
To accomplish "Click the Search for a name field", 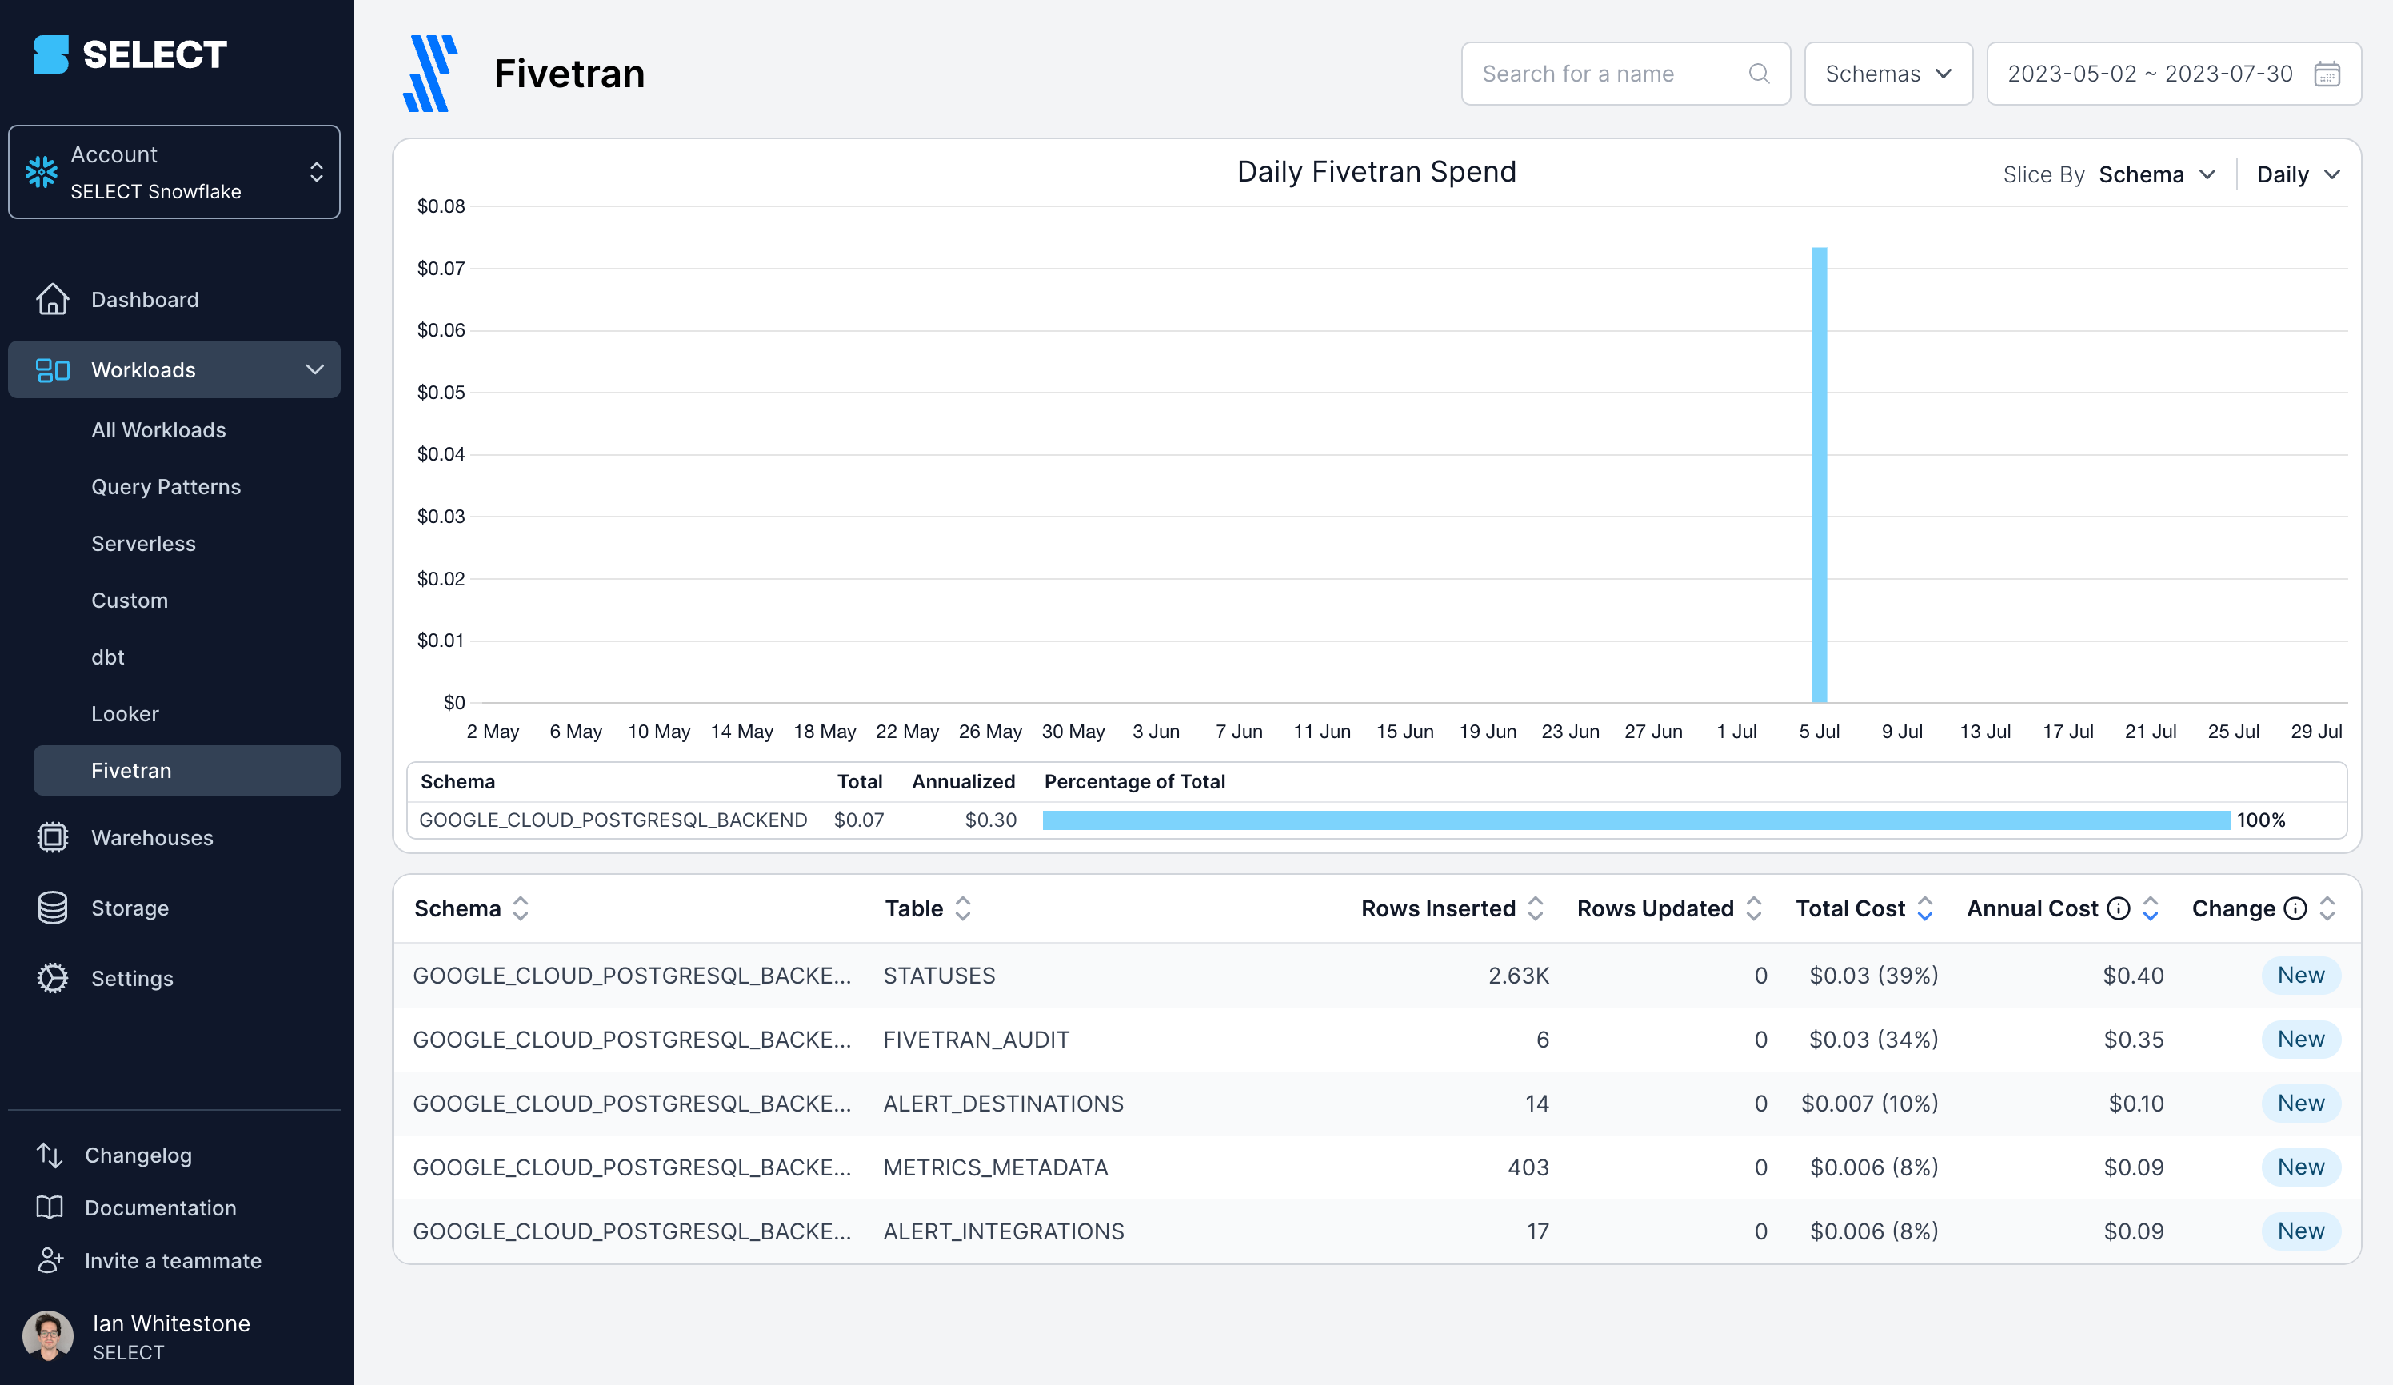I will 1626,73.
